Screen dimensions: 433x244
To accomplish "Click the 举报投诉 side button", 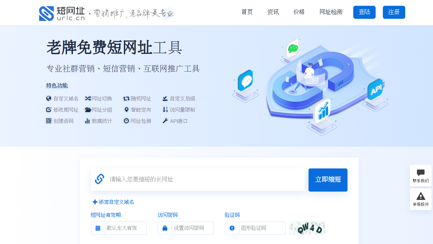I will pos(421,199).
